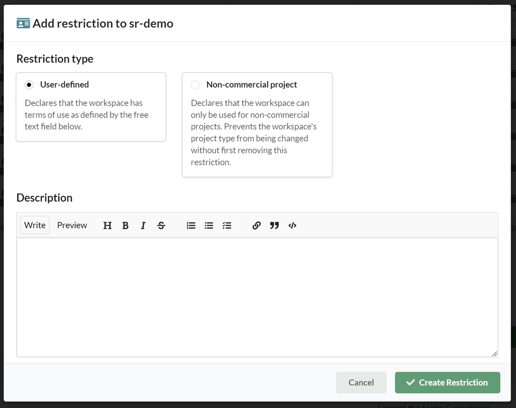Insert a bulleted list
516x408 pixels.
pos(209,225)
